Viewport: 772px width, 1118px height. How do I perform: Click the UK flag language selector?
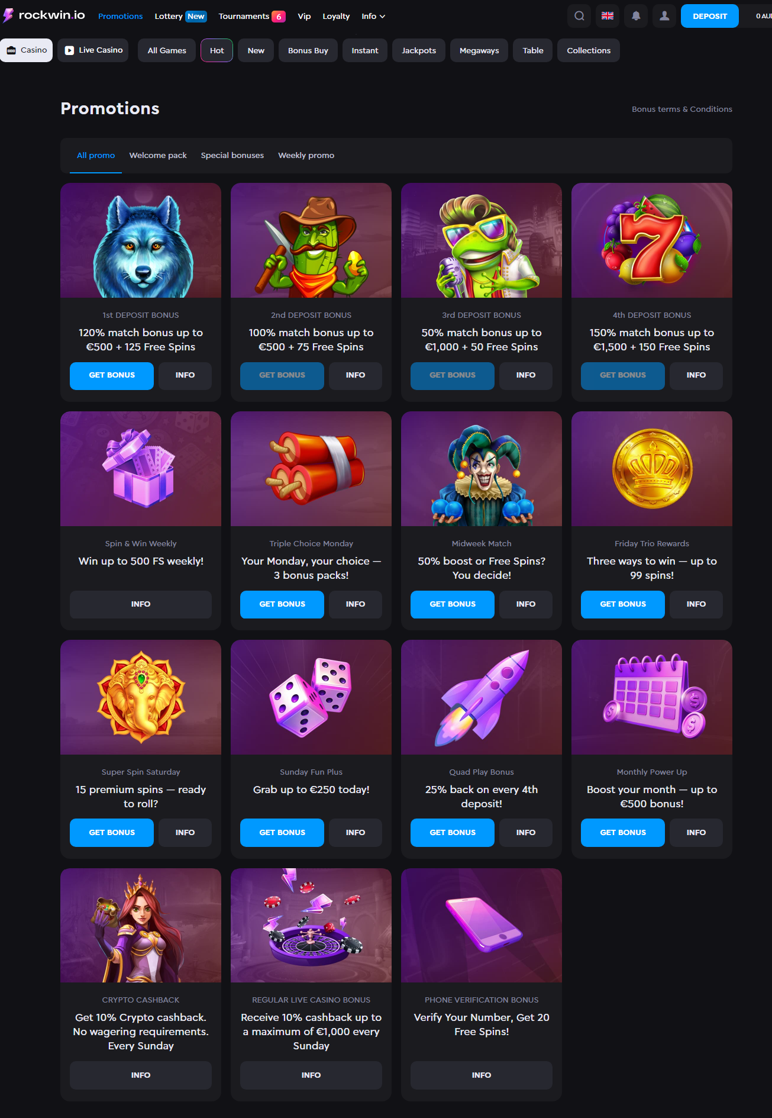pos(608,16)
